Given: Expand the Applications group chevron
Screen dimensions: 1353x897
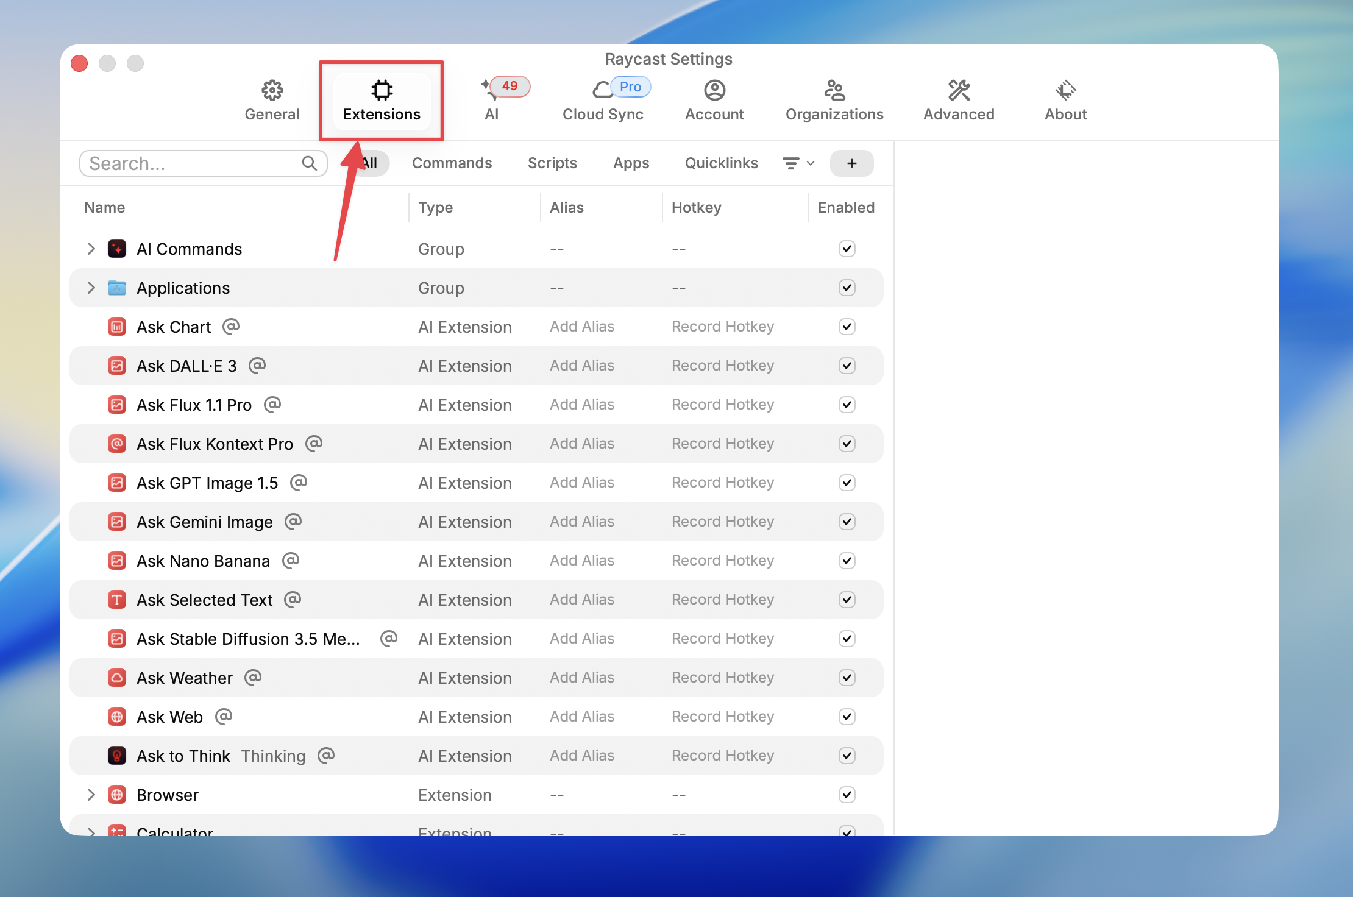Looking at the screenshot, I should [x=91, y=288].
